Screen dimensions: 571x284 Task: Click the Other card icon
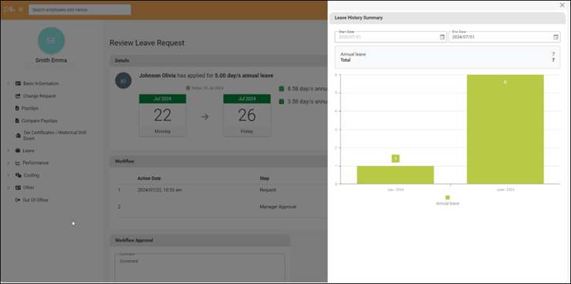tap(18, 188)
